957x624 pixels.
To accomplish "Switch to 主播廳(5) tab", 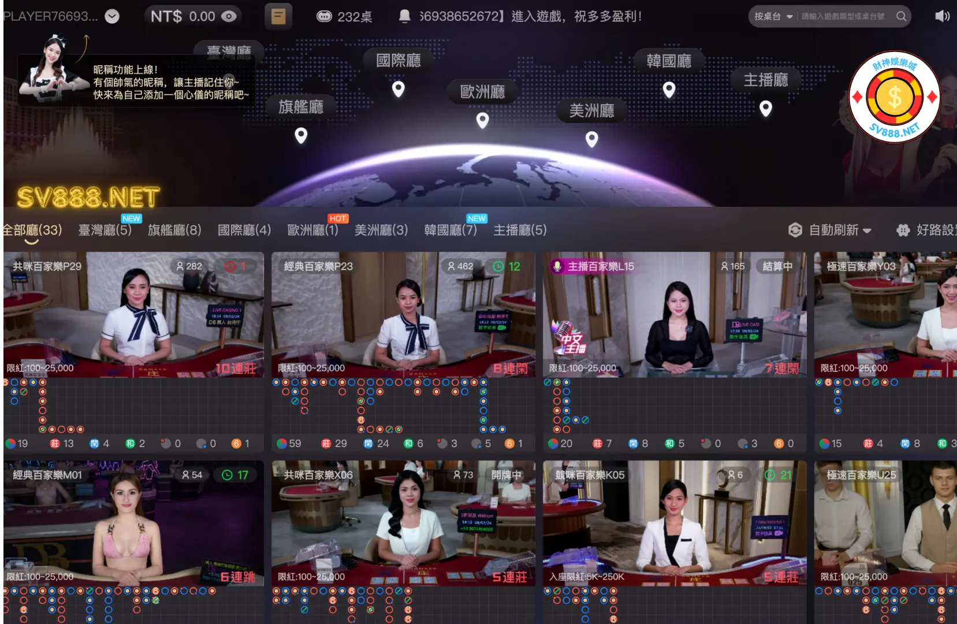I will [x=520, y=230].
